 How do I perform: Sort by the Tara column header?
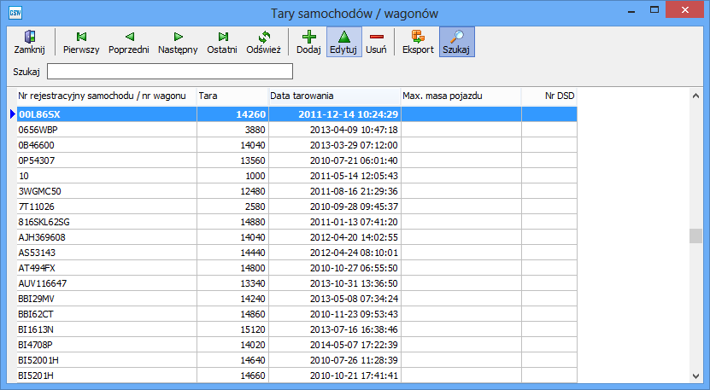click(232, 96)
